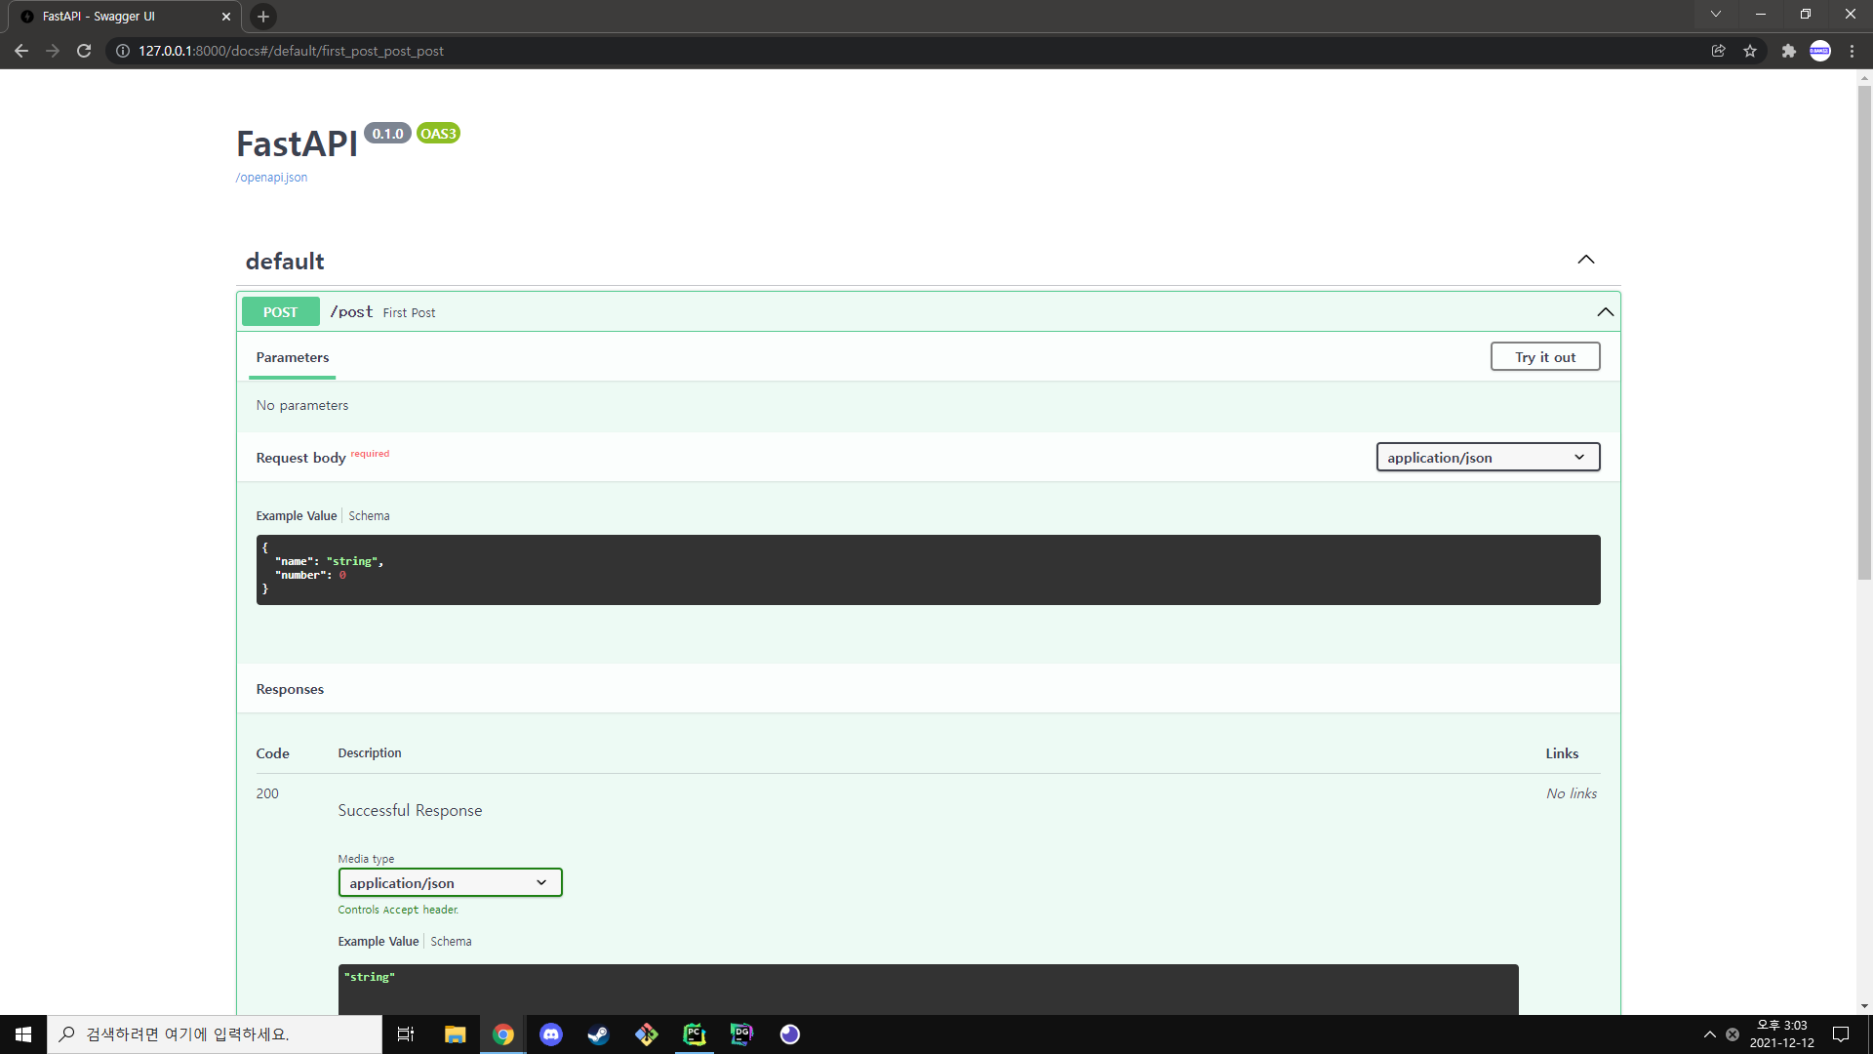Click the browser back arrow

click(21, 51)
